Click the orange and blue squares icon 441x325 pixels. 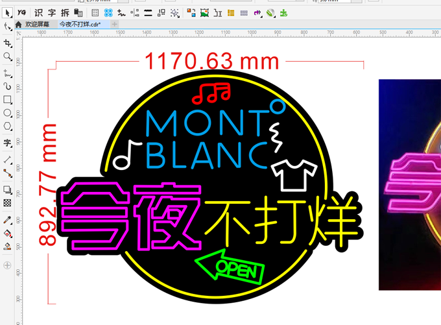pyautogui.click(x=191, y=13)
